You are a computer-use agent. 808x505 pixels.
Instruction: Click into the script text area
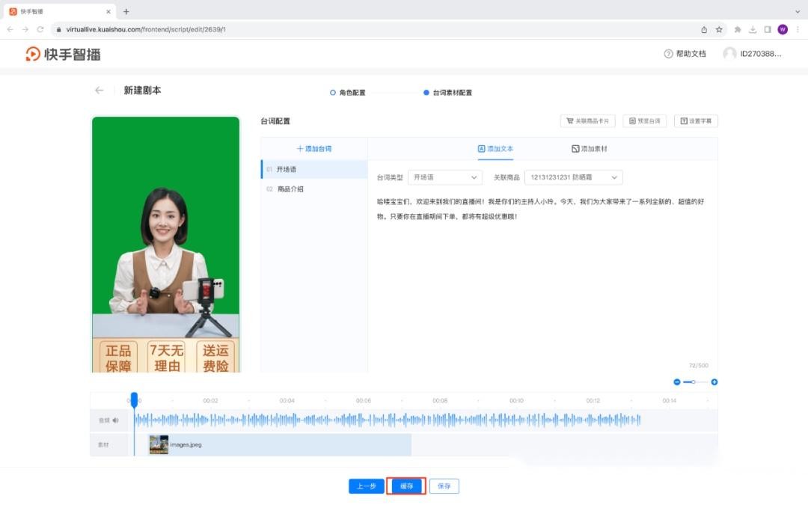541,278
